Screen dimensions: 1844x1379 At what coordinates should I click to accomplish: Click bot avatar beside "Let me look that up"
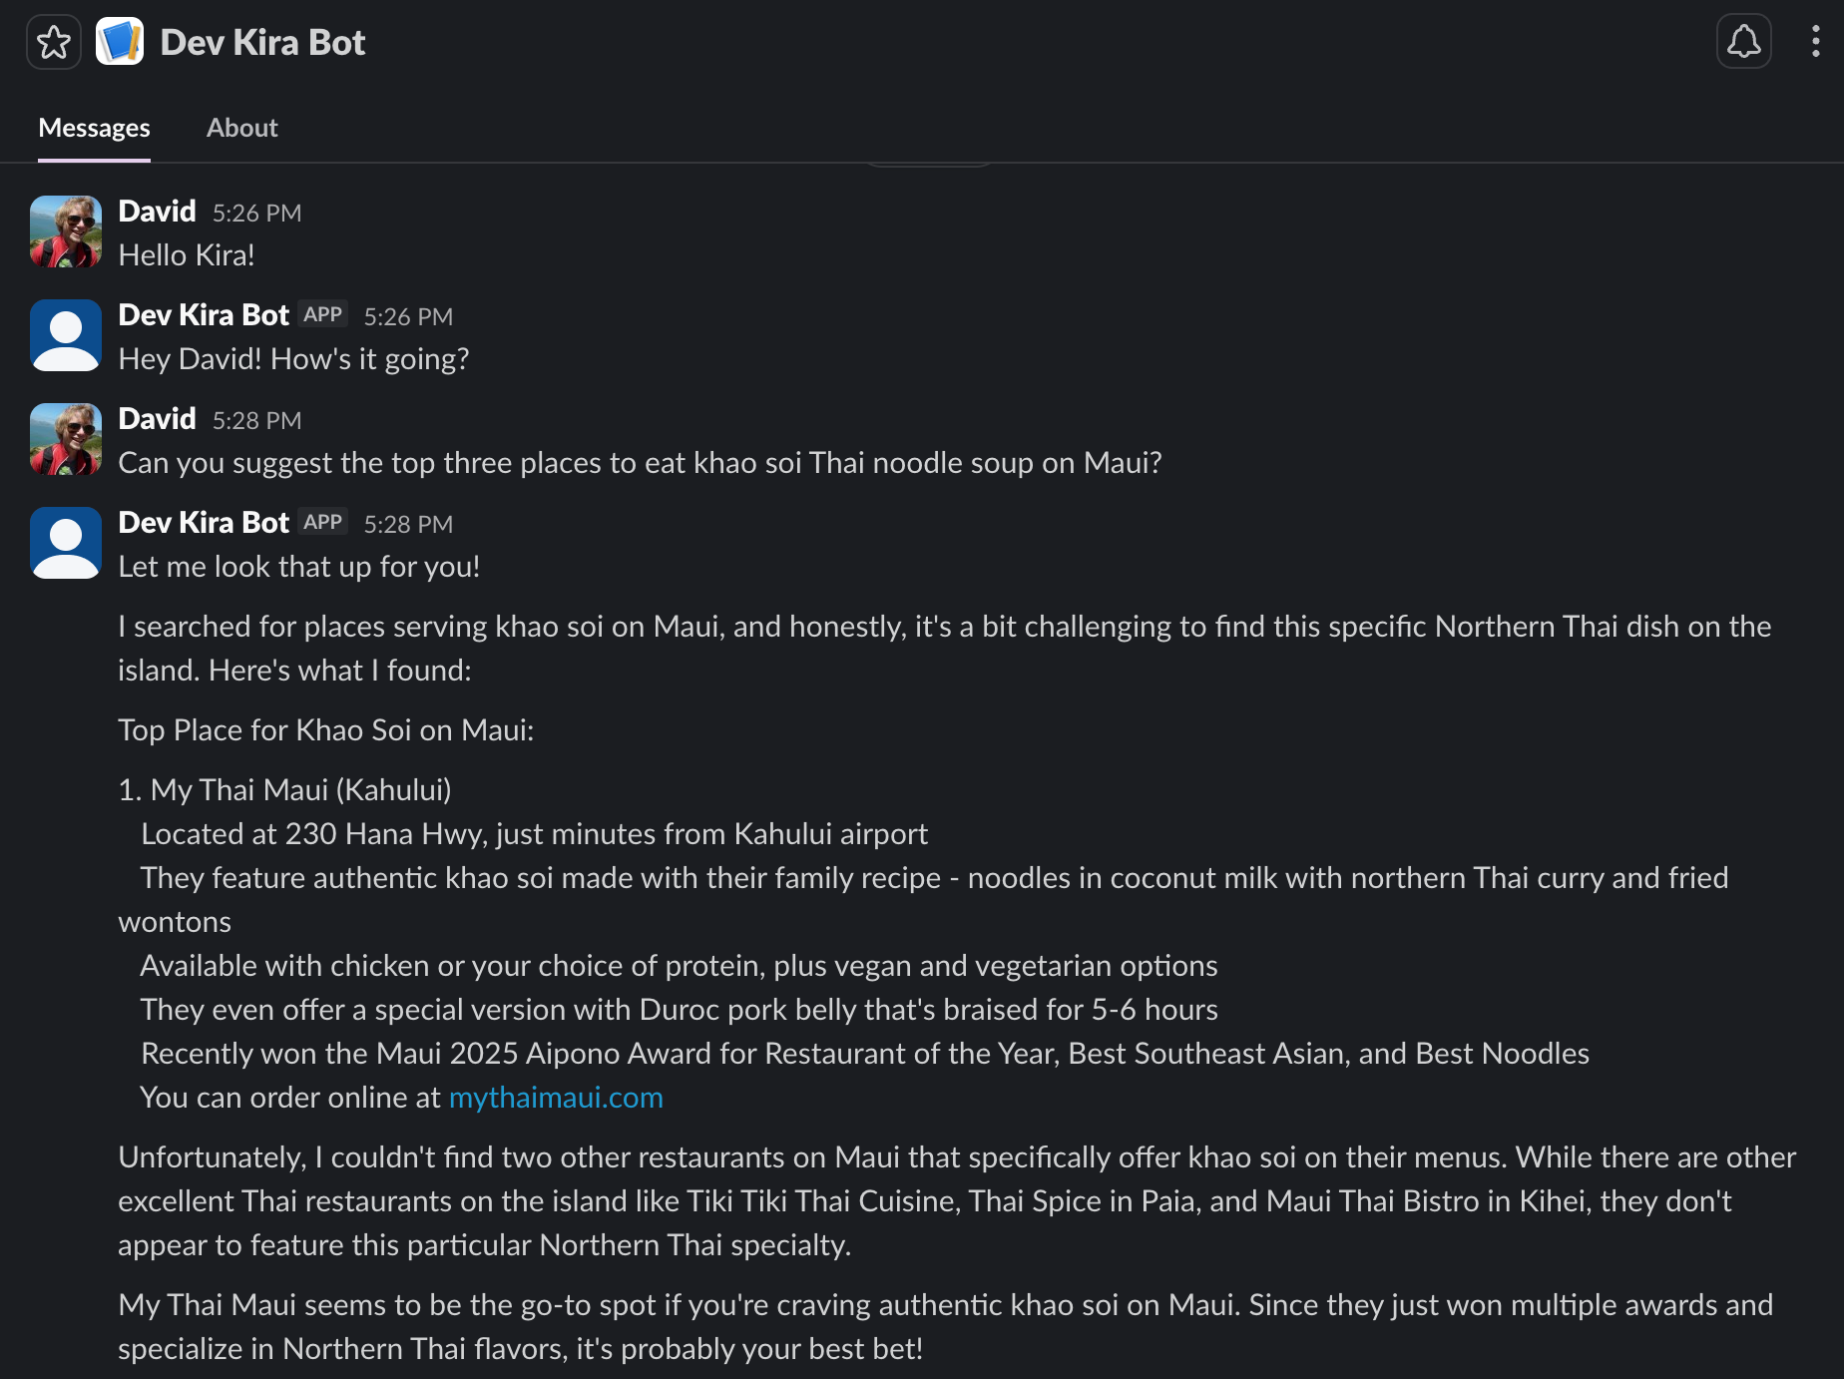pos(66,543)
